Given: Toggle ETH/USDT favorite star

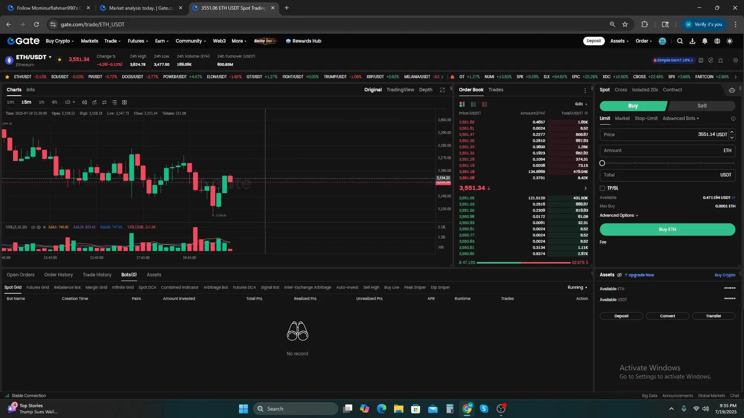Looking at the screenshot, I should point(59,60).
